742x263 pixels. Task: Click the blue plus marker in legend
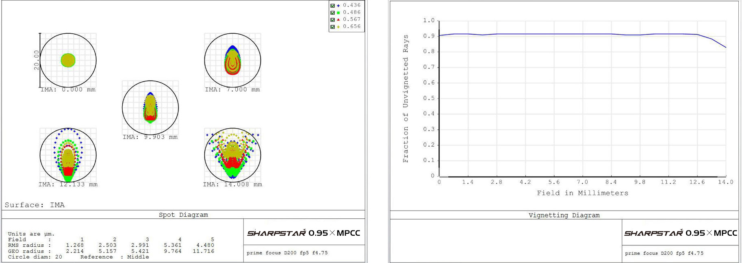pyautogui.click(x=338, y=6)
